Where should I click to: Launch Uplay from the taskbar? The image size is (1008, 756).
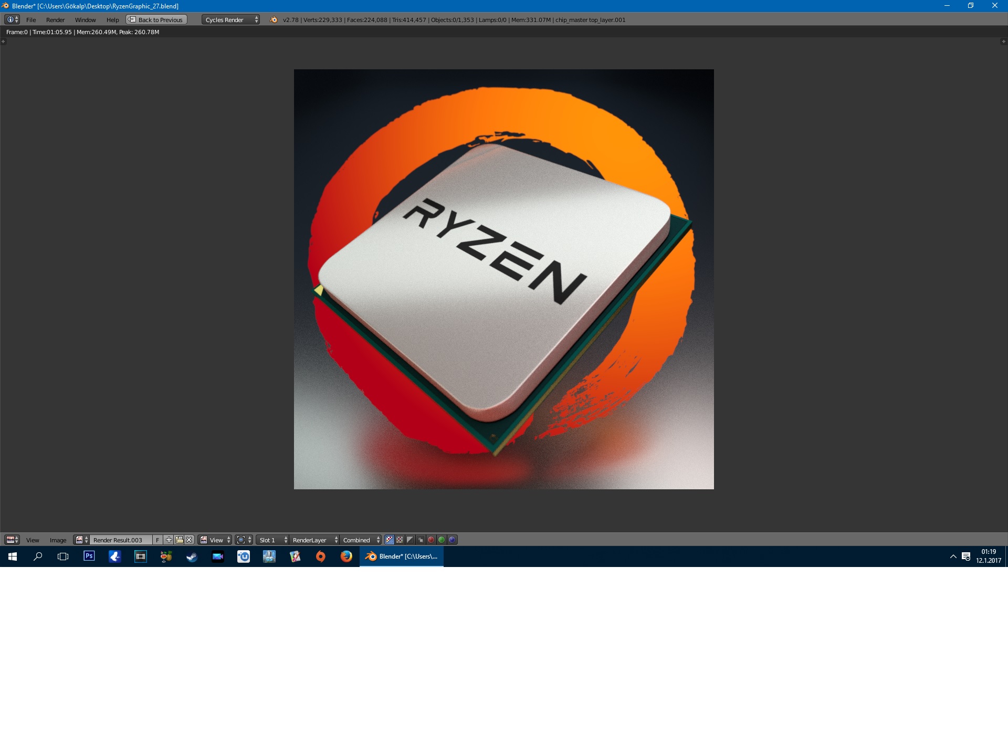click(244, 556)
